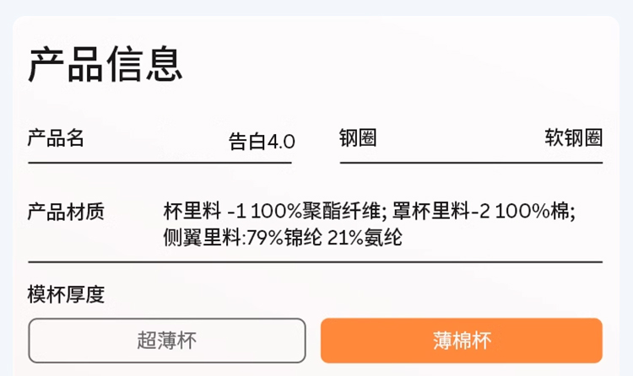Click the 产品材质 label
Screen dimensions: 633x376
pyautogui.click(x=66, y=211)
